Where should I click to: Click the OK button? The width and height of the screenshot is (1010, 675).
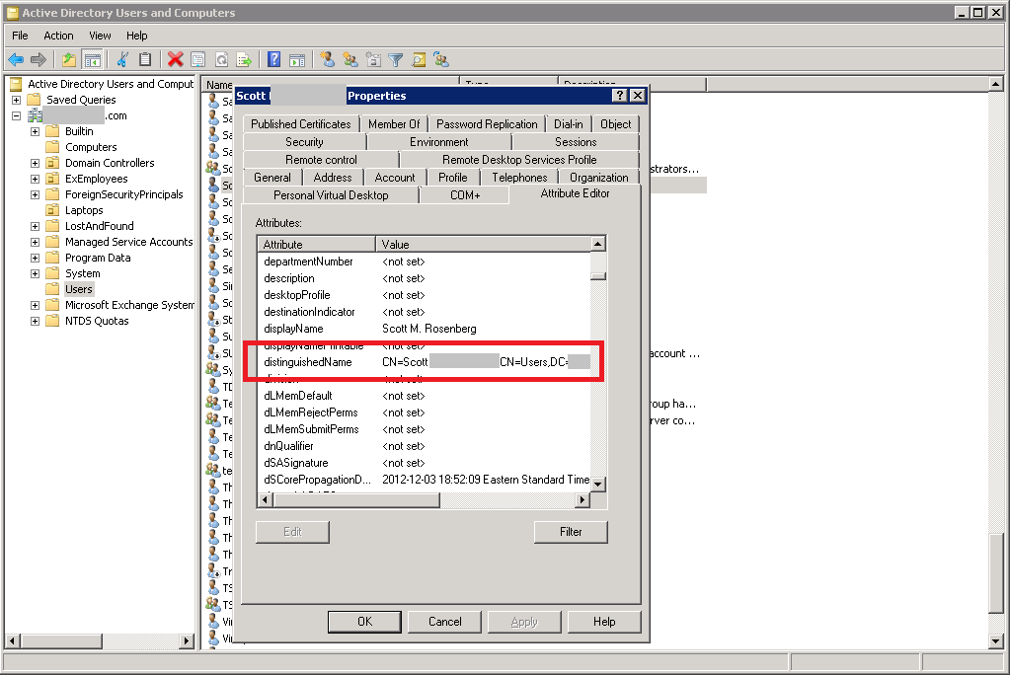tap(364, 622)
